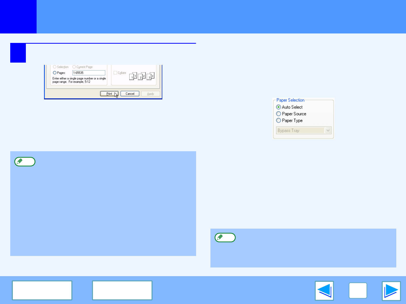Go to previous page with left arrow

pyautogui.click(x=324, y=291)
